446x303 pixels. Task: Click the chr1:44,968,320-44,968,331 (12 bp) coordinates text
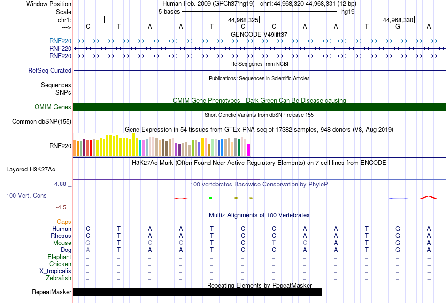tap(308, 4)
